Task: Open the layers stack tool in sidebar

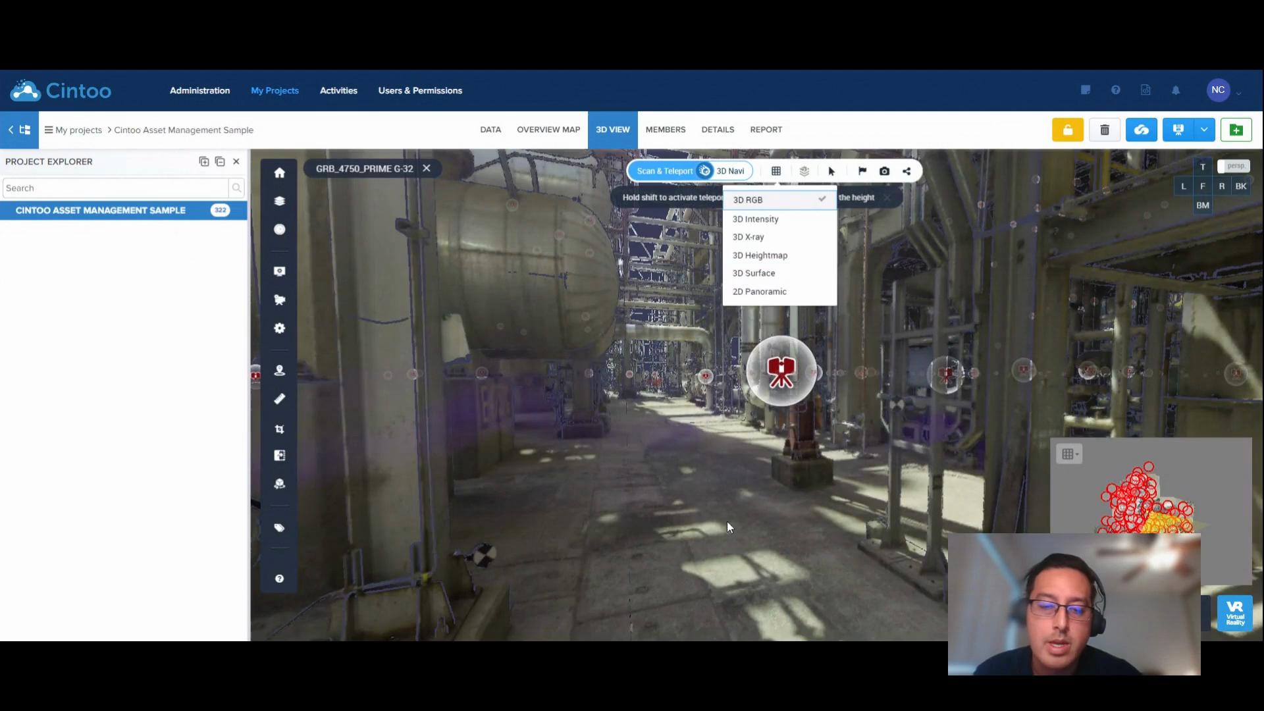Action: (x=280, y=201)
